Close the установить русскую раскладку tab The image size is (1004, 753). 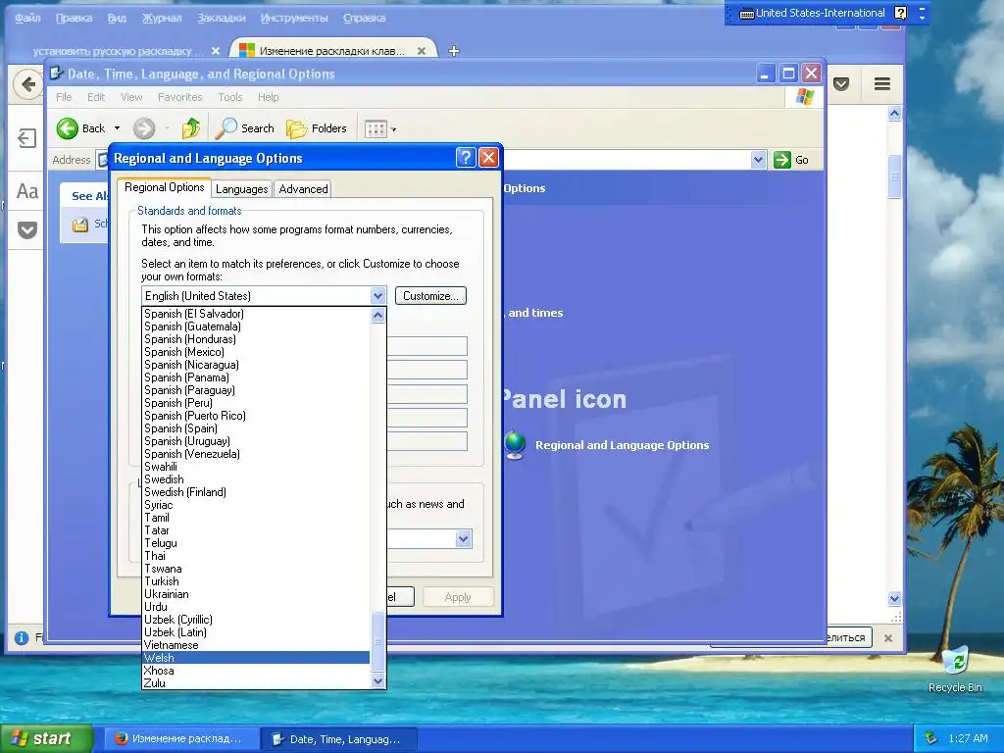click(x=216, y=51)
